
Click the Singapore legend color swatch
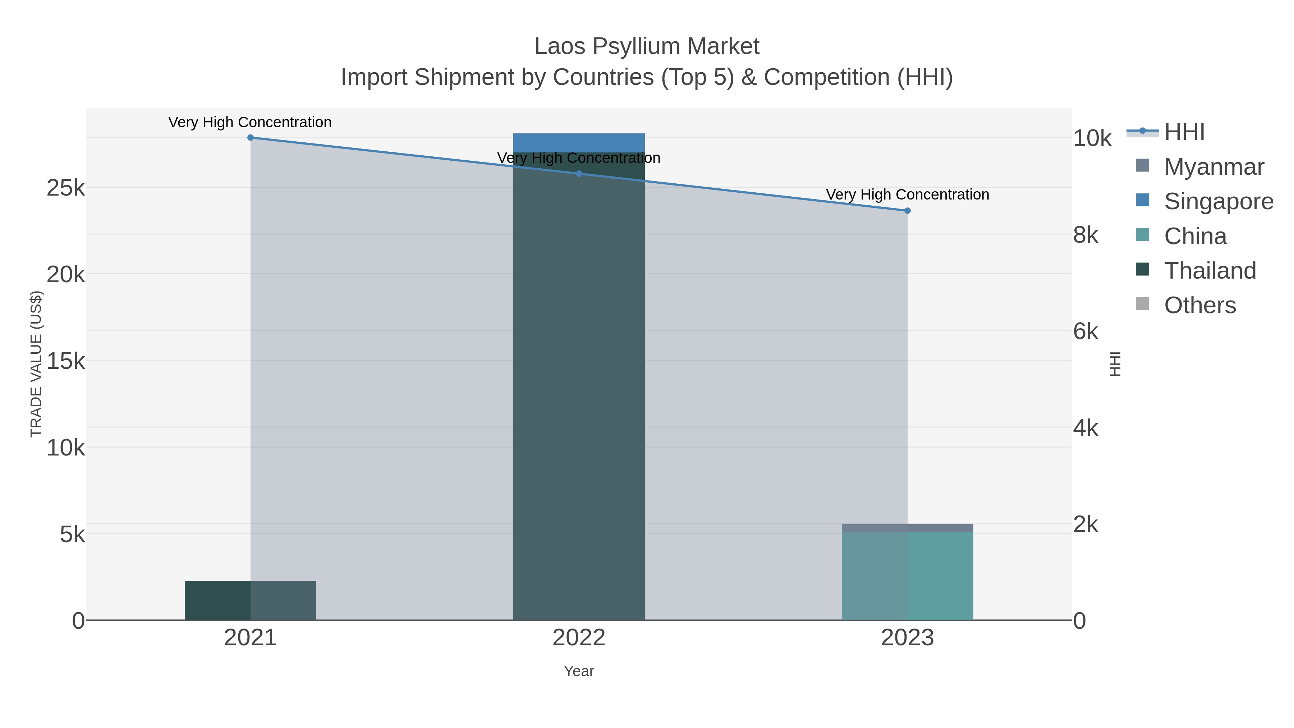point(1142,200)
